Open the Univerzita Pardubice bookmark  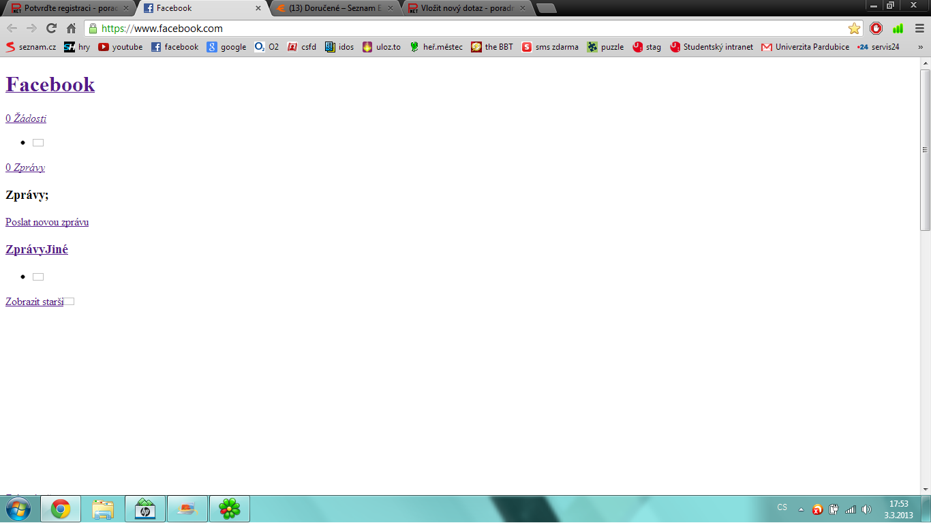(806, 47)
